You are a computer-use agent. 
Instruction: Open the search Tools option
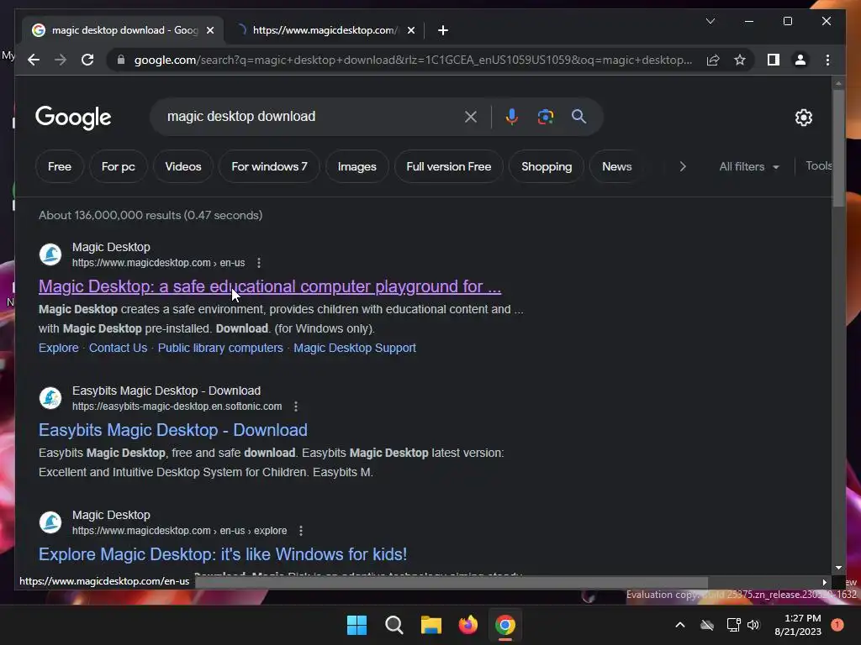[x=818, y=165]
